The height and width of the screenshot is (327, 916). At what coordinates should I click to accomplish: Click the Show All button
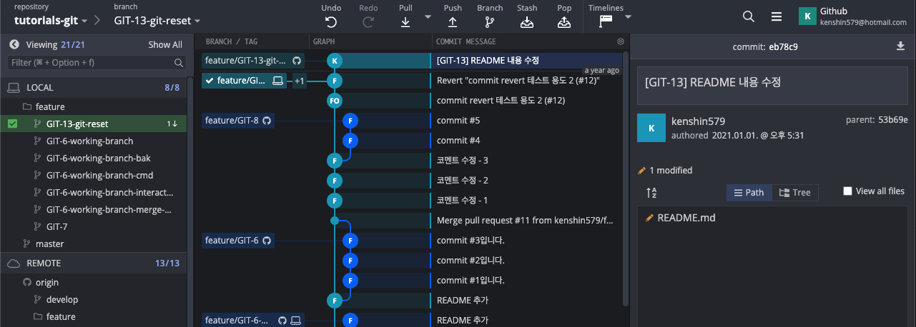[165, 44]
